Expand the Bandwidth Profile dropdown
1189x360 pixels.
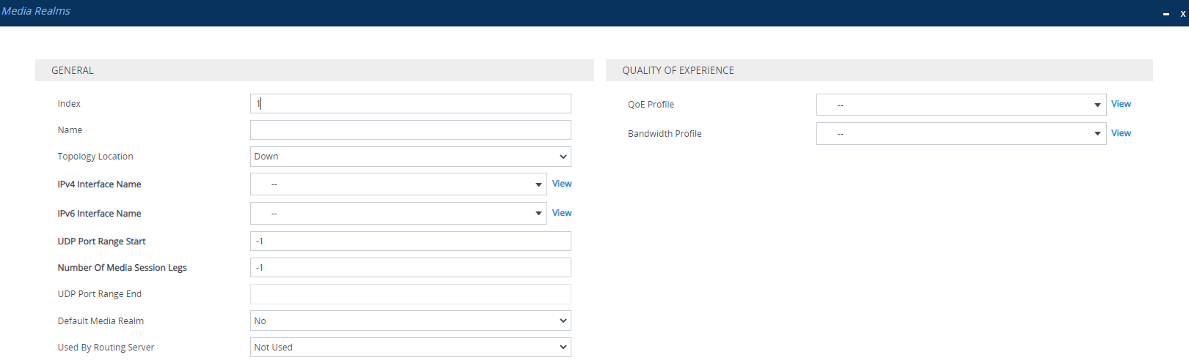961,134
